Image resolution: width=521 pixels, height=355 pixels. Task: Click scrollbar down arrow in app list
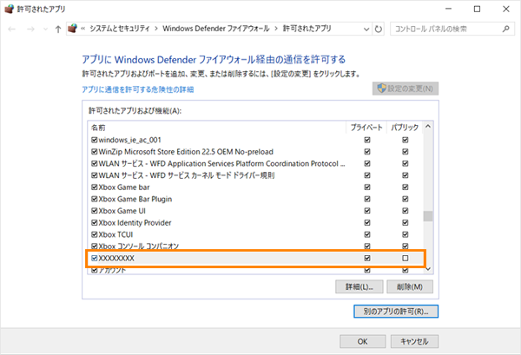tap(428, 269)
